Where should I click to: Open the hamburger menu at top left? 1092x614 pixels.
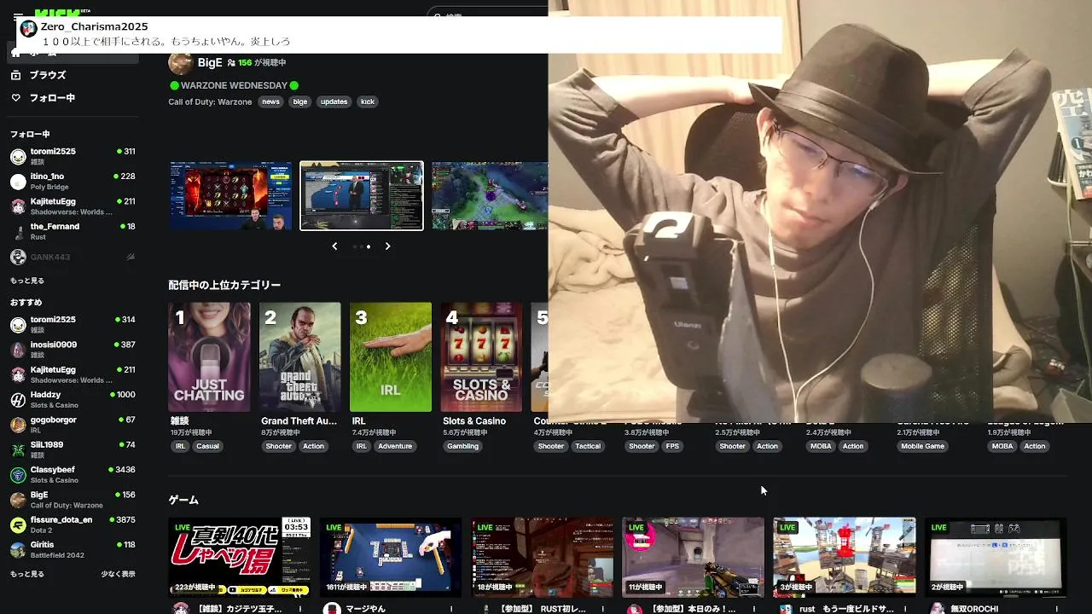pos(18,14)
